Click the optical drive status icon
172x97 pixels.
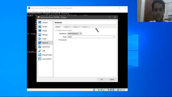[96, 90]
